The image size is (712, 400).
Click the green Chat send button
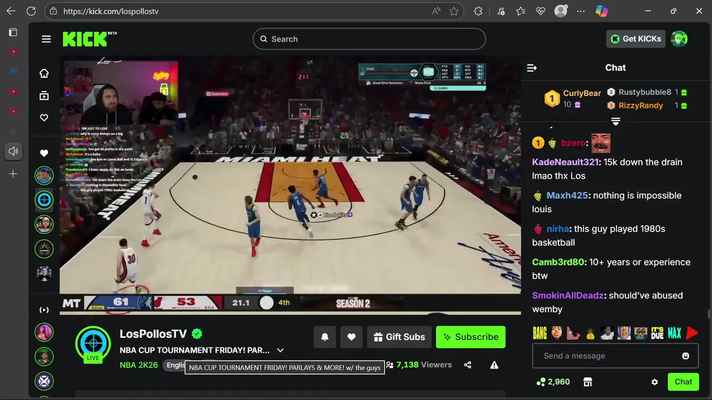pos(683,382)
